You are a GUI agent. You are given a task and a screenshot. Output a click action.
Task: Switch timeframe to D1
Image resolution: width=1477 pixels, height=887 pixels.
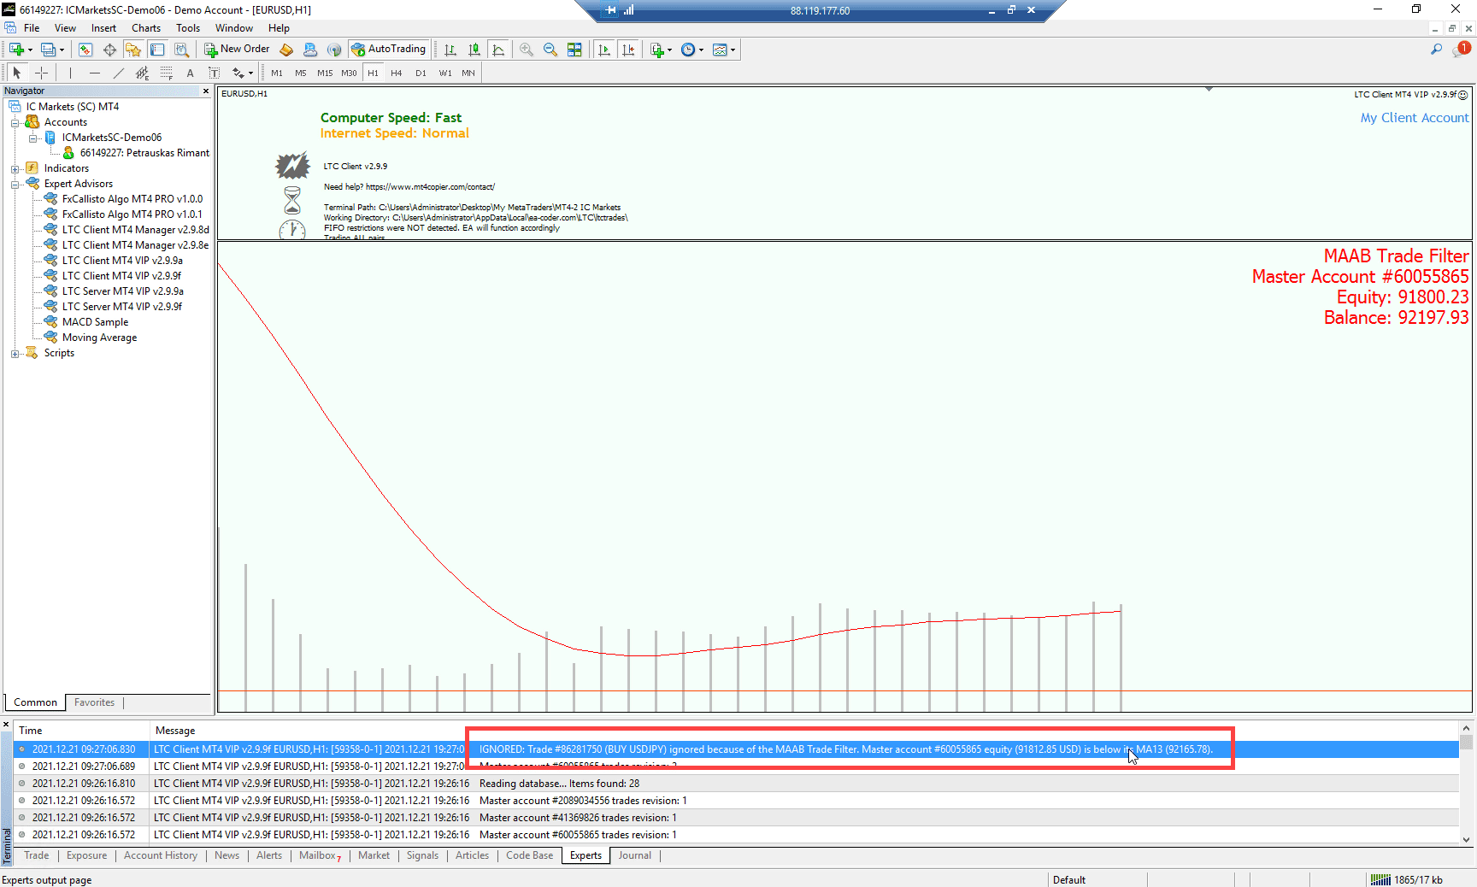point(421,73)
